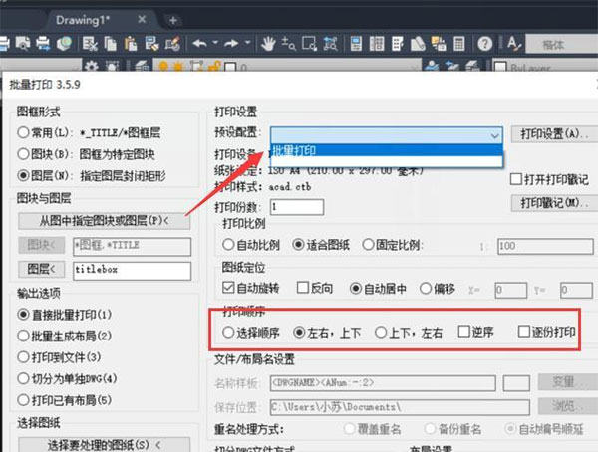Activate the Pan hand tool
Screen dimensions: 598x452
[x=268, y=44]
